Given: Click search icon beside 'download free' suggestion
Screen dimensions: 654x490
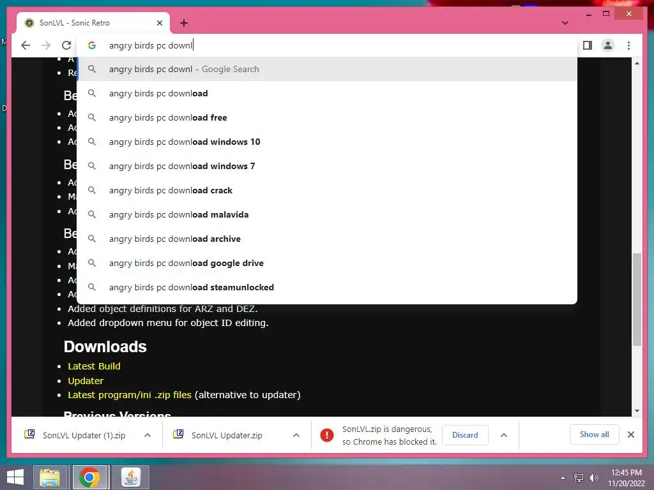Looking at the screenshot, I should 92,117.
